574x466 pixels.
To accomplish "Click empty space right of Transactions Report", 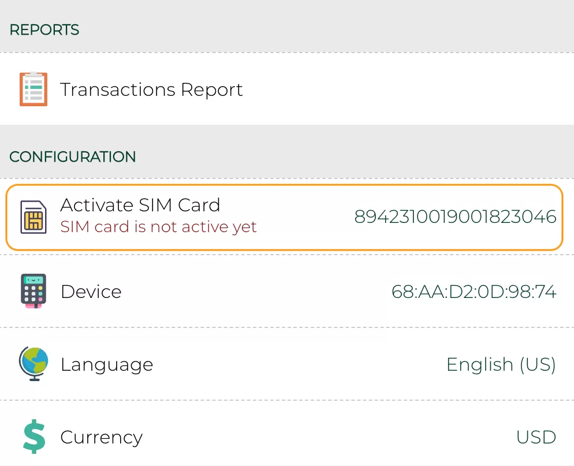I will 404,90.
